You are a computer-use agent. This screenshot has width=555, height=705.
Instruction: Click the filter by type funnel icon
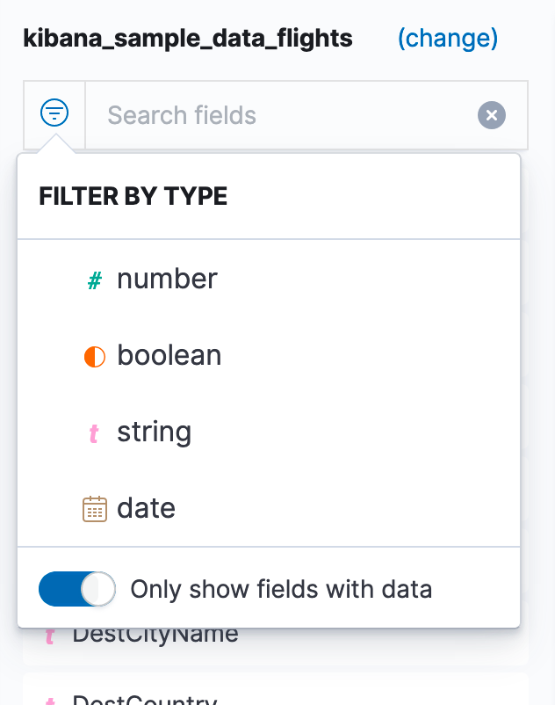[x=54, y=113]
